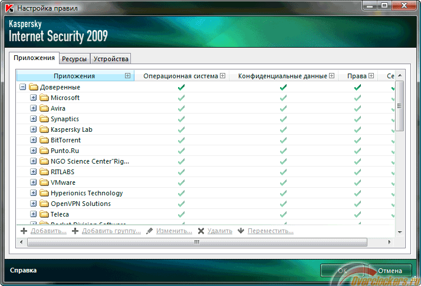Expand the Hyperionics Technology group
The width and height of the screenshot is (421, 286).
tap(33, 193)
